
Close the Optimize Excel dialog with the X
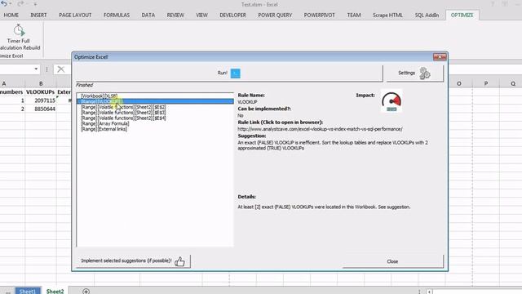pos(440,57)
